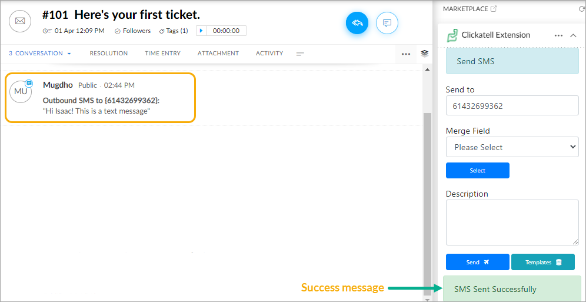Click the conversation vertical scrollbar
Screen dimensions: 586x302
pos(427,198)
